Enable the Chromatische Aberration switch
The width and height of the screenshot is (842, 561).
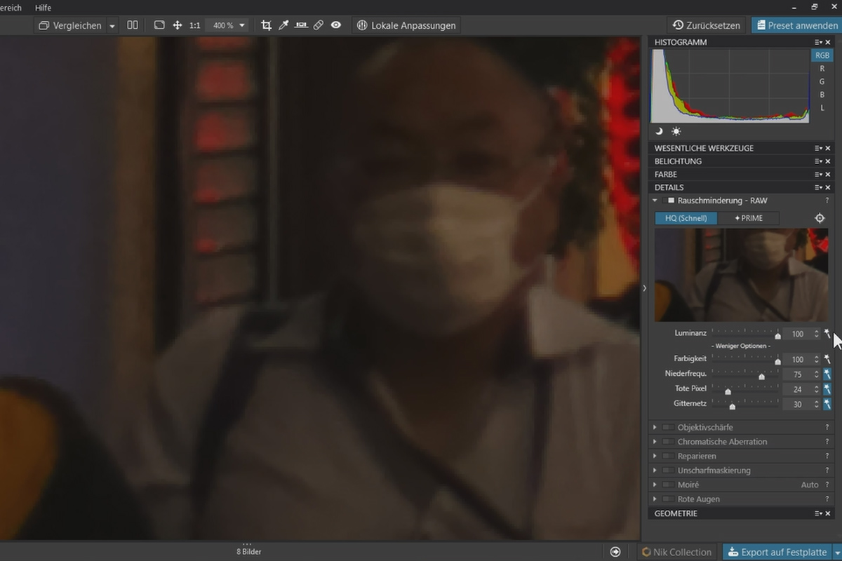coord(668,442)
